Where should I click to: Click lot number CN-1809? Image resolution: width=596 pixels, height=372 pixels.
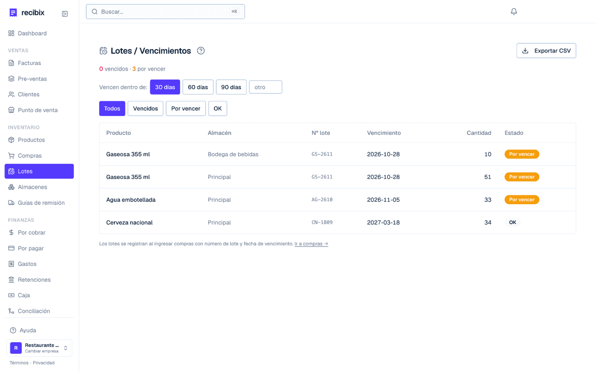(322, 223)
